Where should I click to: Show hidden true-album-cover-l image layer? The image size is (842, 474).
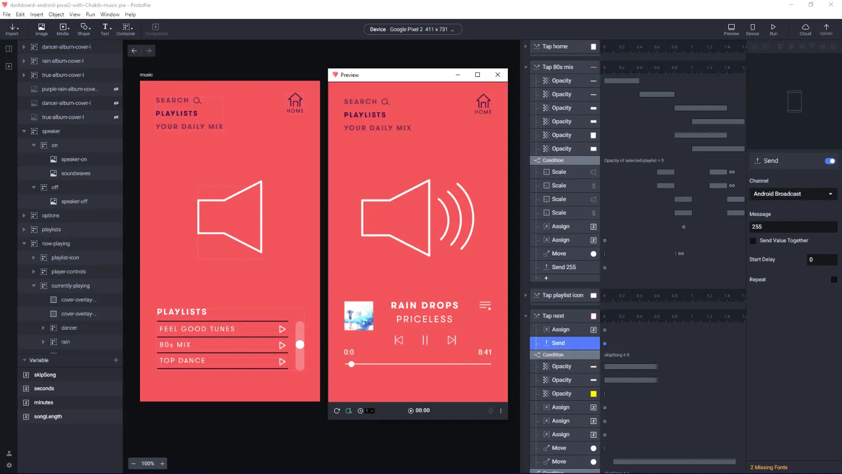coord(116,117)
